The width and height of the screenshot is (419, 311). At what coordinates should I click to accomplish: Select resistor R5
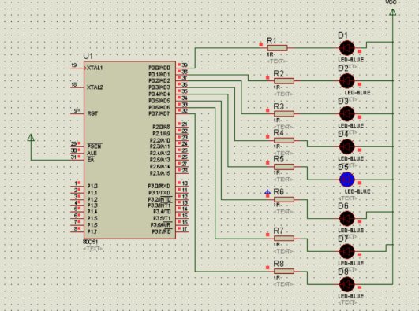point(284,167)
